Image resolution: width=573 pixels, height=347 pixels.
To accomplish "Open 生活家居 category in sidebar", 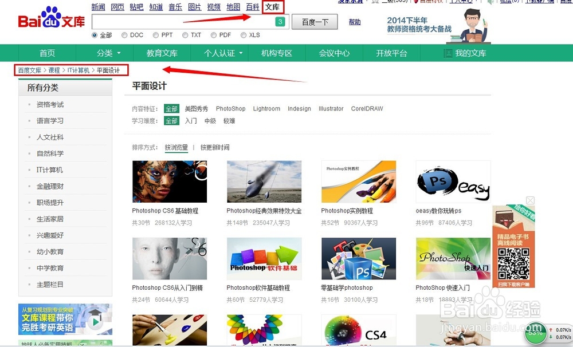I will click(x=50, y=219).
